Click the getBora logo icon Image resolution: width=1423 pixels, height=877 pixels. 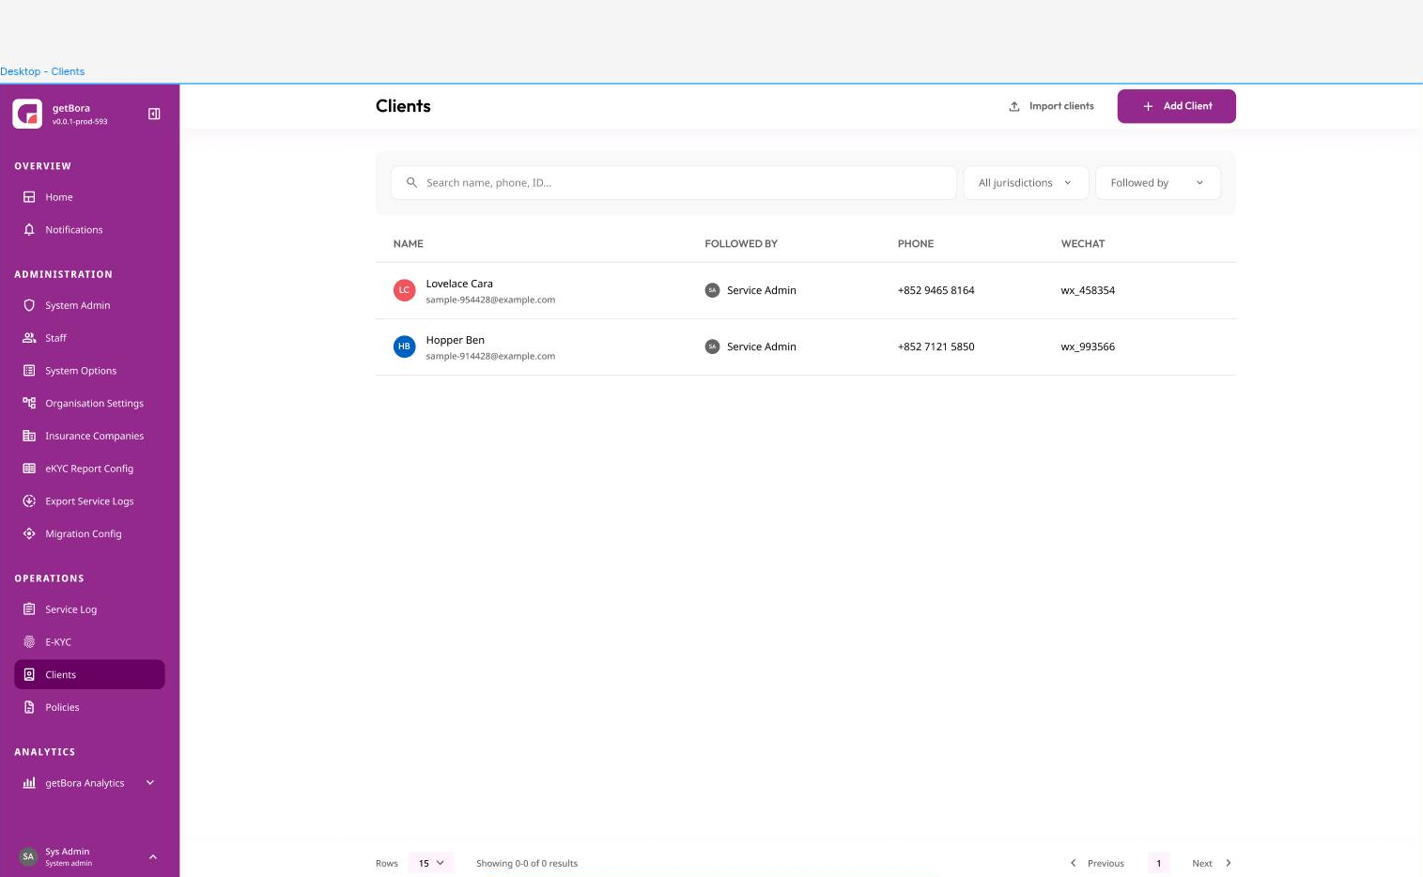coord(27,114)
